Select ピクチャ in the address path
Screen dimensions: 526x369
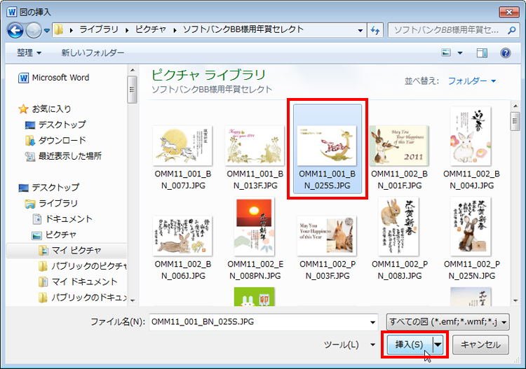[151, 29]
